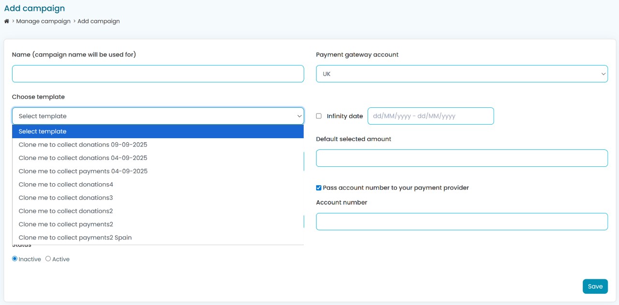Pick 'Clone me to collect payments 04-09-2025'

(83, 171)
